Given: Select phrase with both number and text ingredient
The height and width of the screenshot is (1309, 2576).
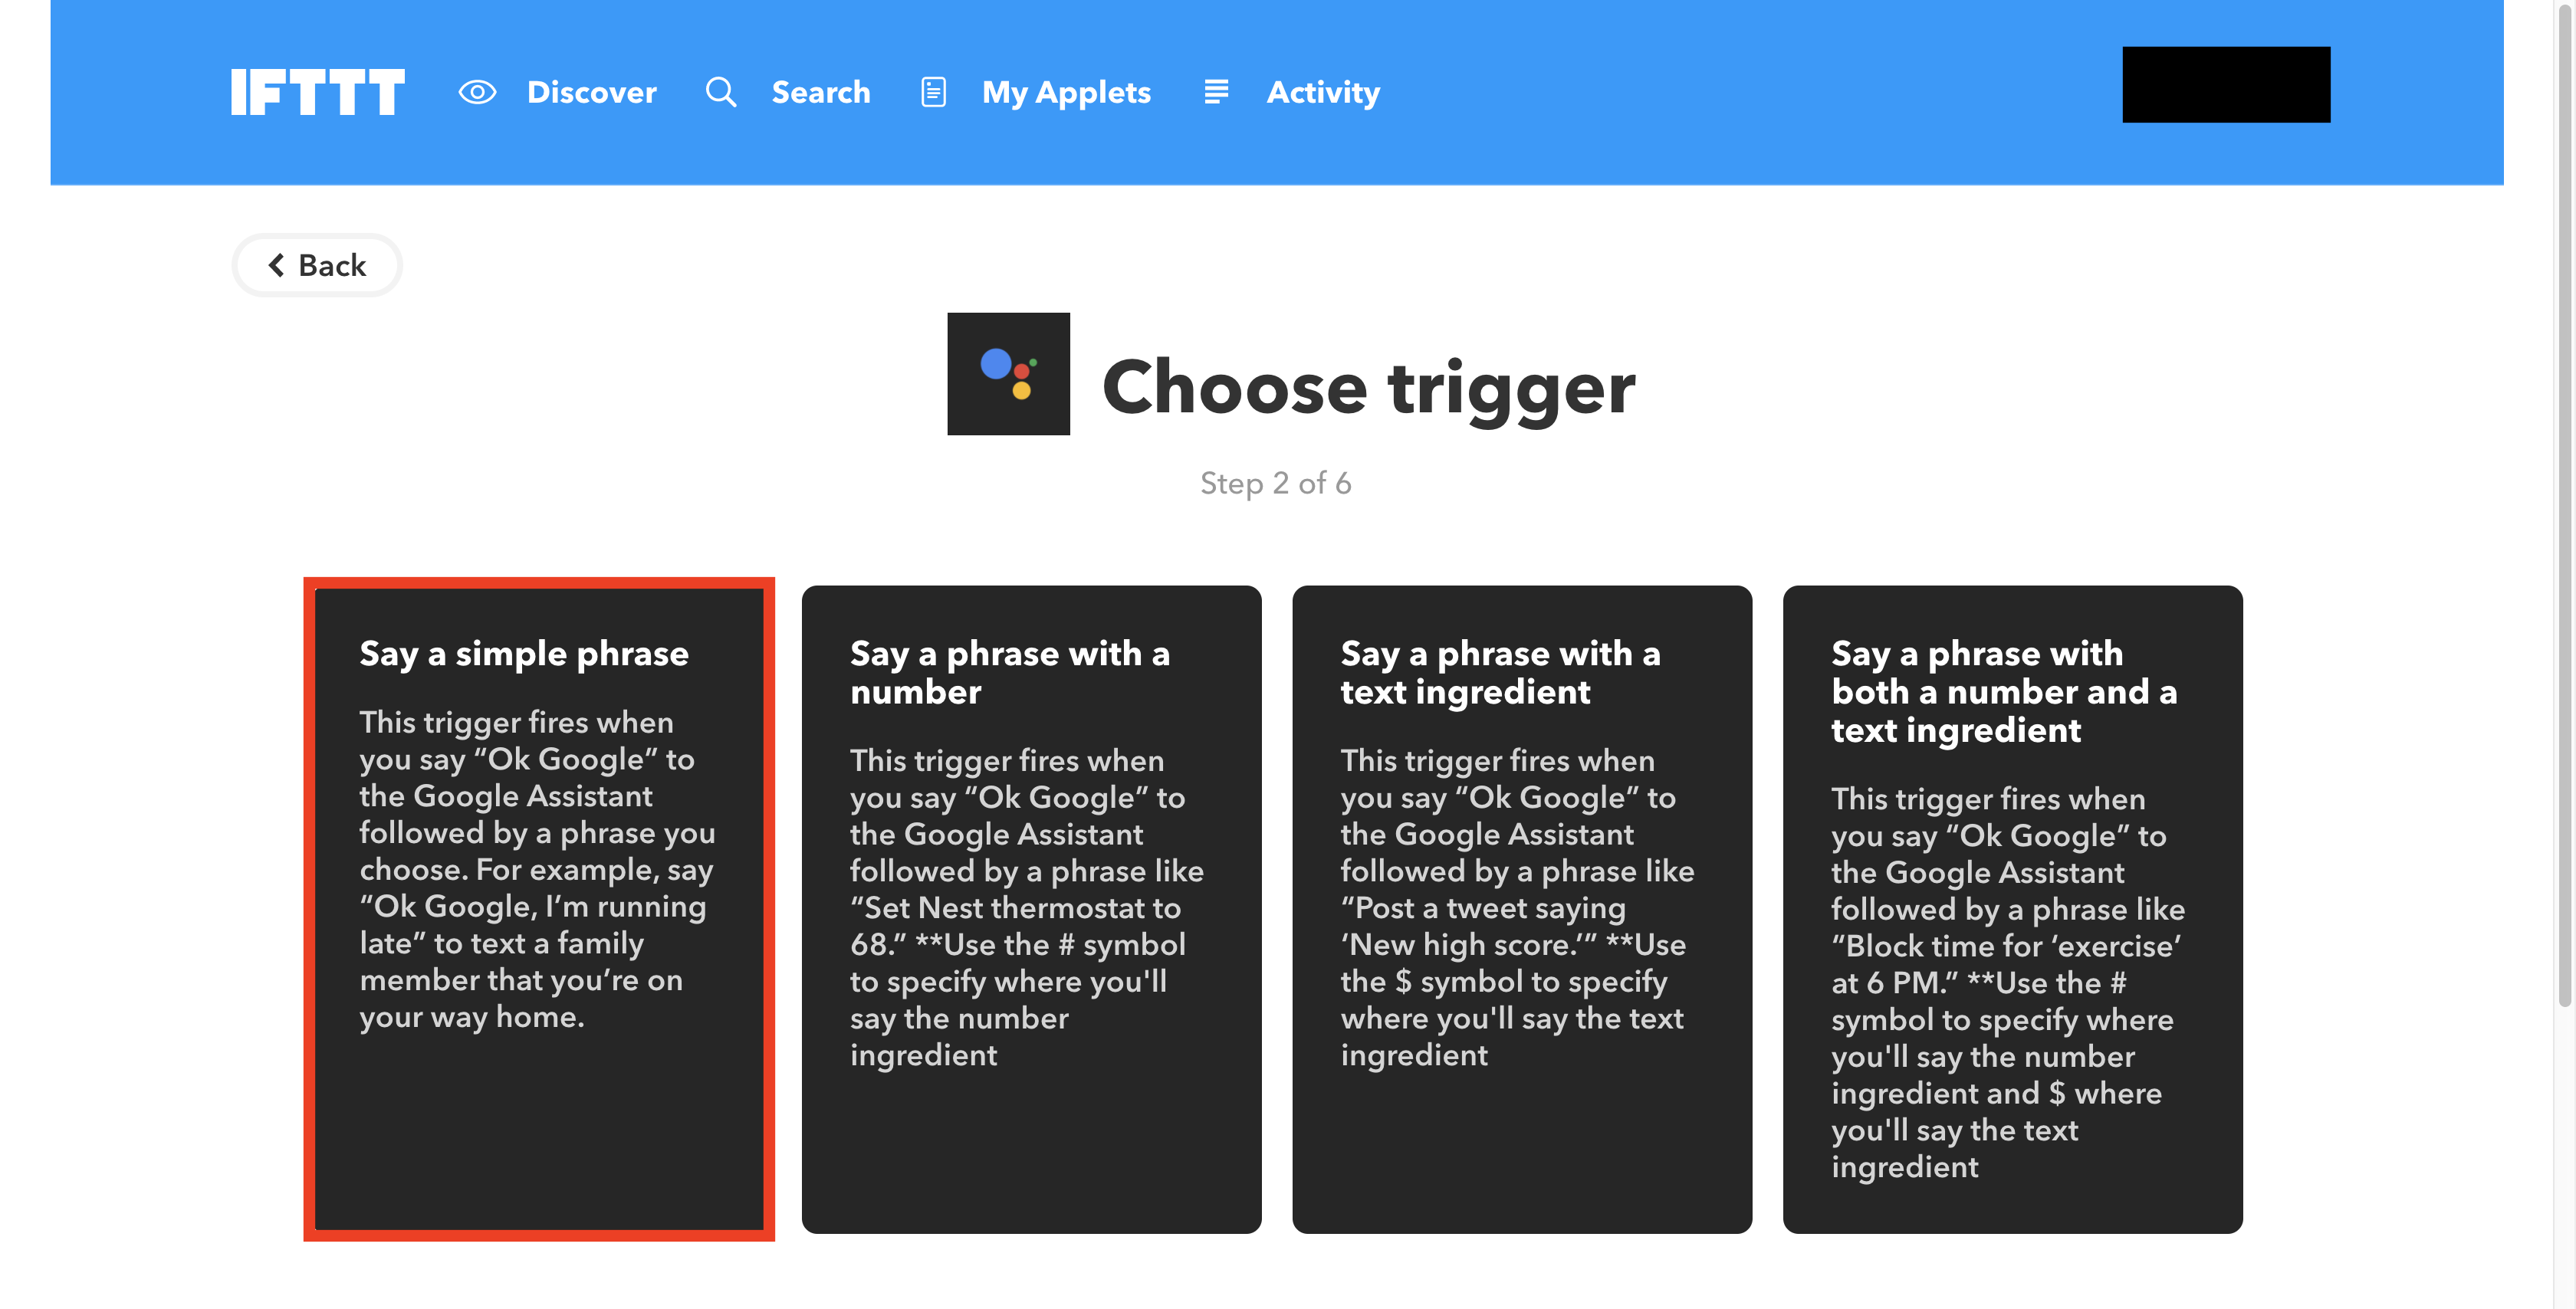Looking at the screenshot, I should [2012, 909].
